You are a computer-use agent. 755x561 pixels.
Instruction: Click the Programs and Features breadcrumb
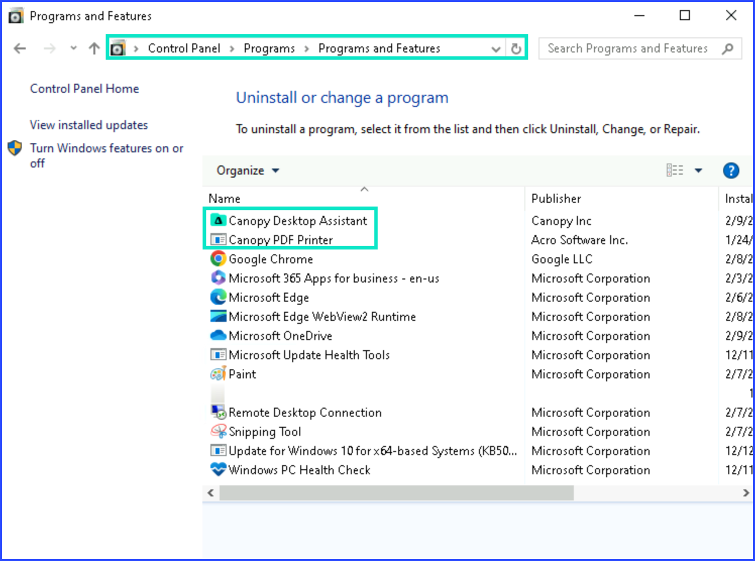coord(379,48)
